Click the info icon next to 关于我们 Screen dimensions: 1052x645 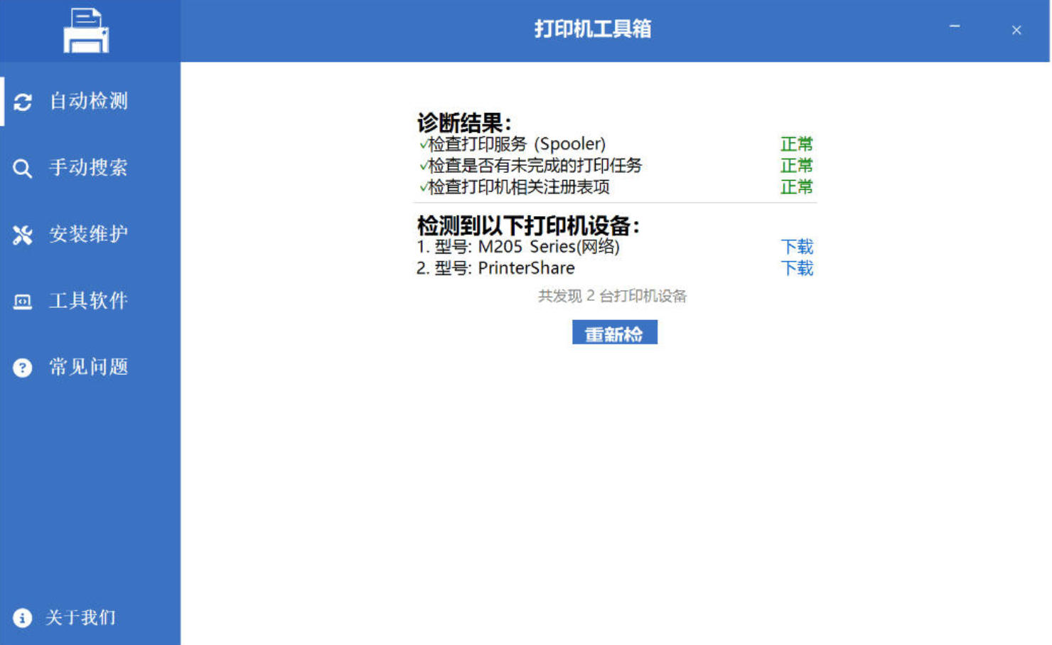pos(22,618)
